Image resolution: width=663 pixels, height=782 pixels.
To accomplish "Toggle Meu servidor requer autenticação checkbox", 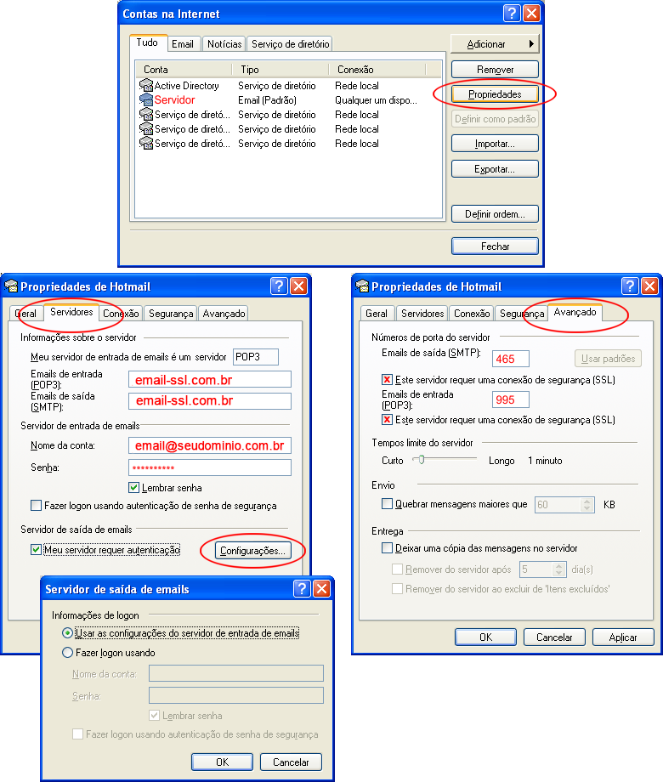I will 36,550.
